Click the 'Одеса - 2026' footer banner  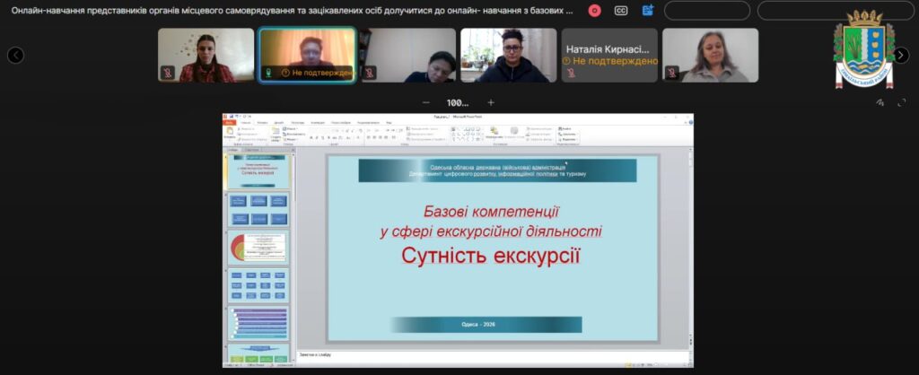(x=486, y=325)
